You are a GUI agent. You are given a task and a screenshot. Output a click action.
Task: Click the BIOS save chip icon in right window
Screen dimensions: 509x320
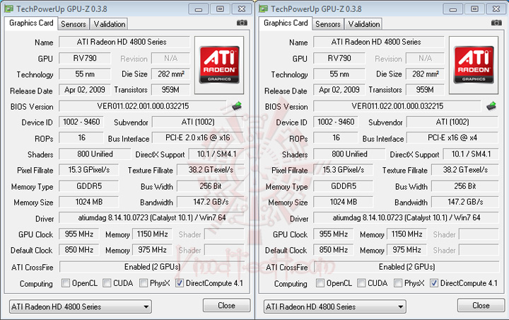coord(491,105)
